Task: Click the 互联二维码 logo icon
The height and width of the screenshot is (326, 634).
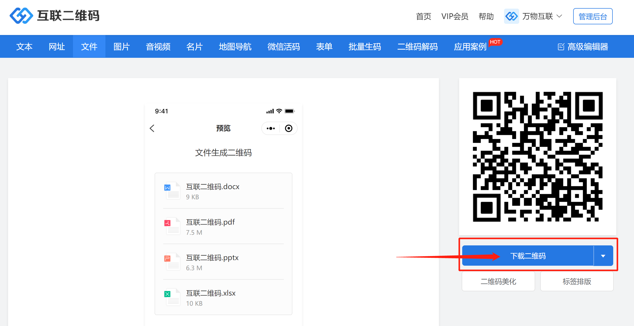Action: pos(21,16)
